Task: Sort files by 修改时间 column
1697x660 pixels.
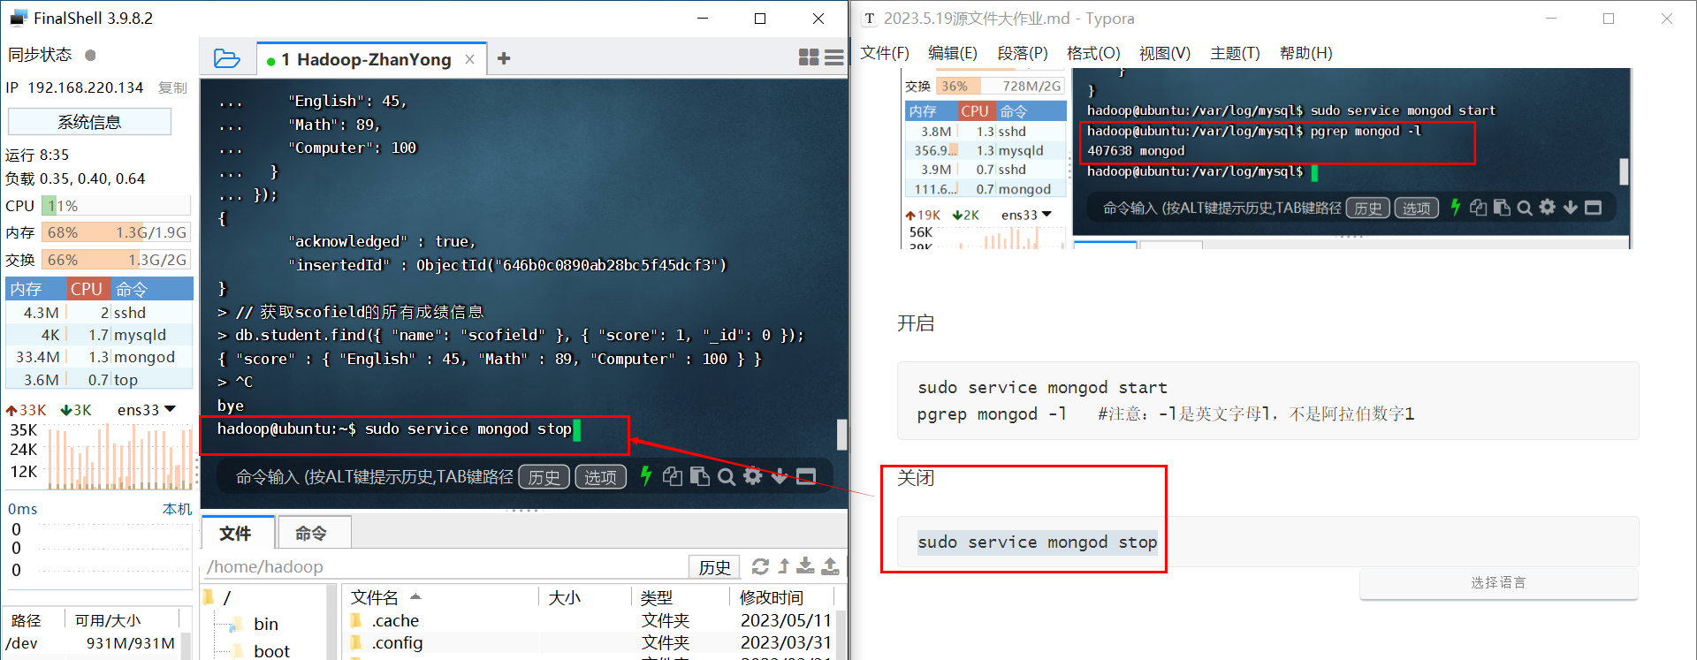Action: (x=781, y=597)
